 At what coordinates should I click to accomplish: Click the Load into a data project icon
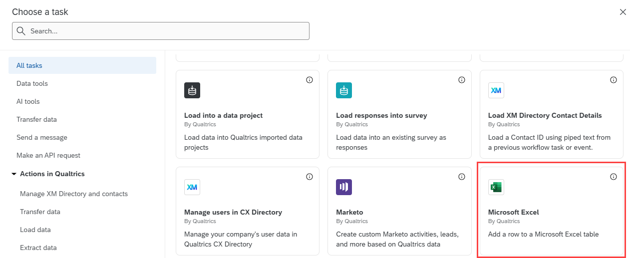[192, 90]
